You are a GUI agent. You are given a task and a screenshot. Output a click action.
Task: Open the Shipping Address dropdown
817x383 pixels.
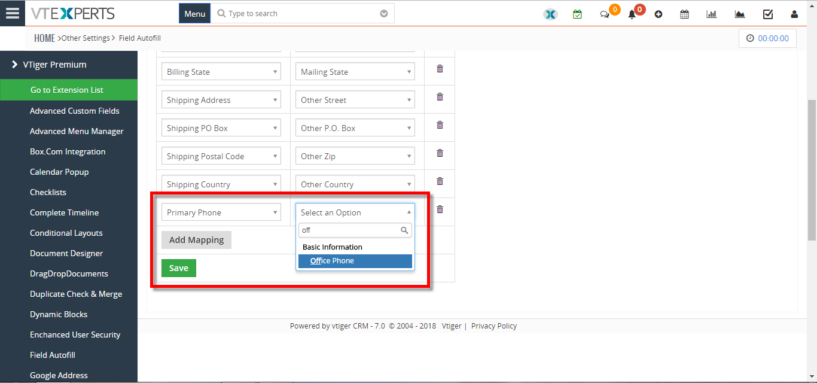coord(221,100)
